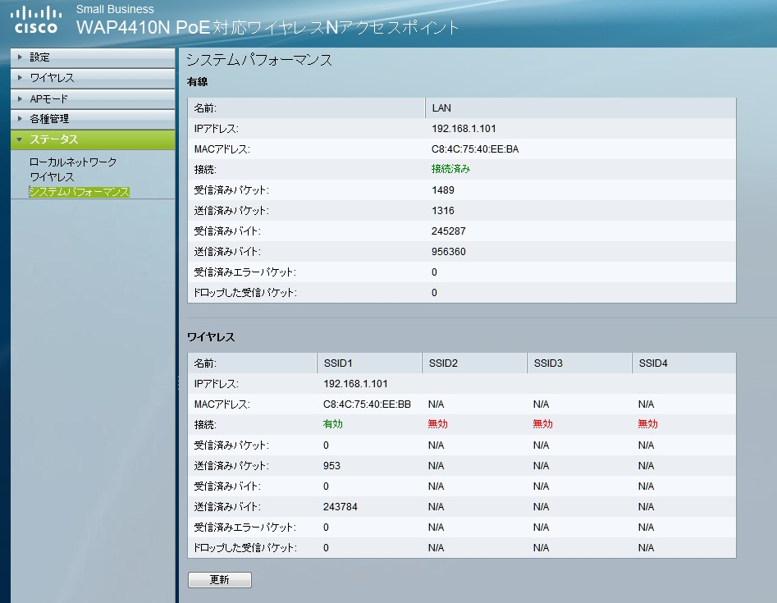
Task: Open ローカルネットワーク status page
Action: pyautogui.click(x=73, y=162)
